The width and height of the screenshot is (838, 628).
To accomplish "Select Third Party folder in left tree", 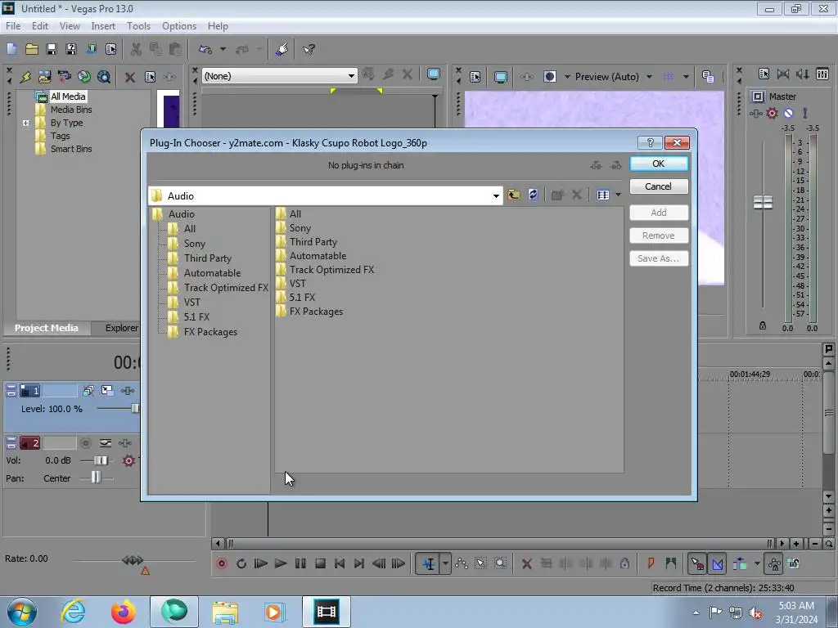I will (x=207, y=258).
